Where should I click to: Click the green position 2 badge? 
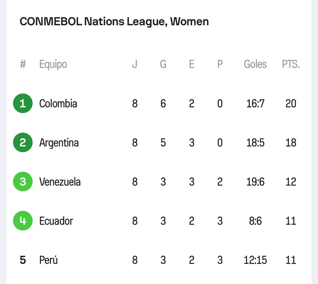click(23, 142)
